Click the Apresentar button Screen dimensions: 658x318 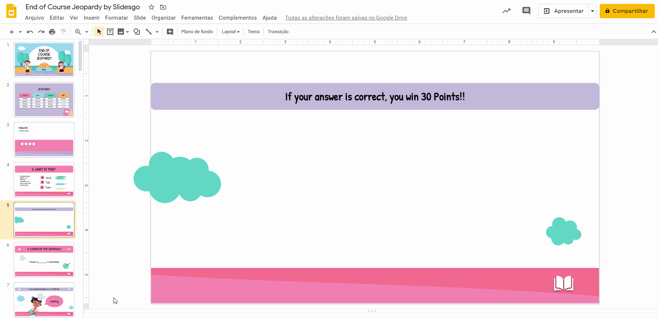click(x=564, y=11)
